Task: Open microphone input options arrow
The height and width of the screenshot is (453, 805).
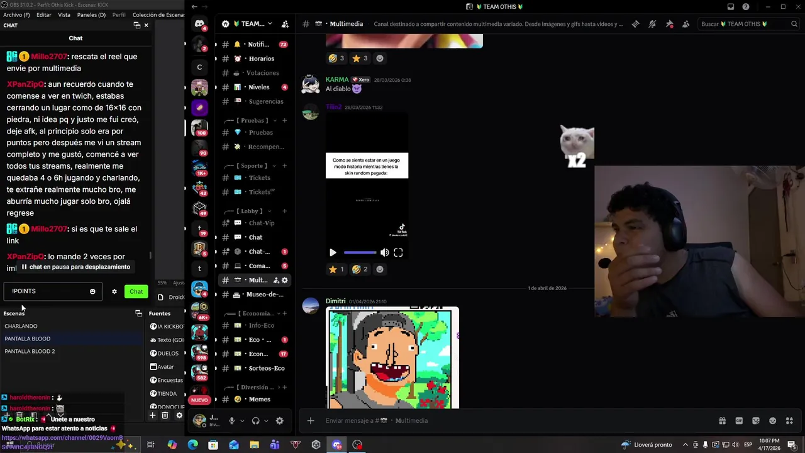Action: (241, 421)
